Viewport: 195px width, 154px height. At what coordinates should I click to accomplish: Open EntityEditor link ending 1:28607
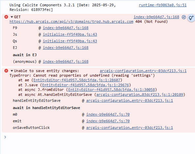pyautogui.click(x=77, y=80)
